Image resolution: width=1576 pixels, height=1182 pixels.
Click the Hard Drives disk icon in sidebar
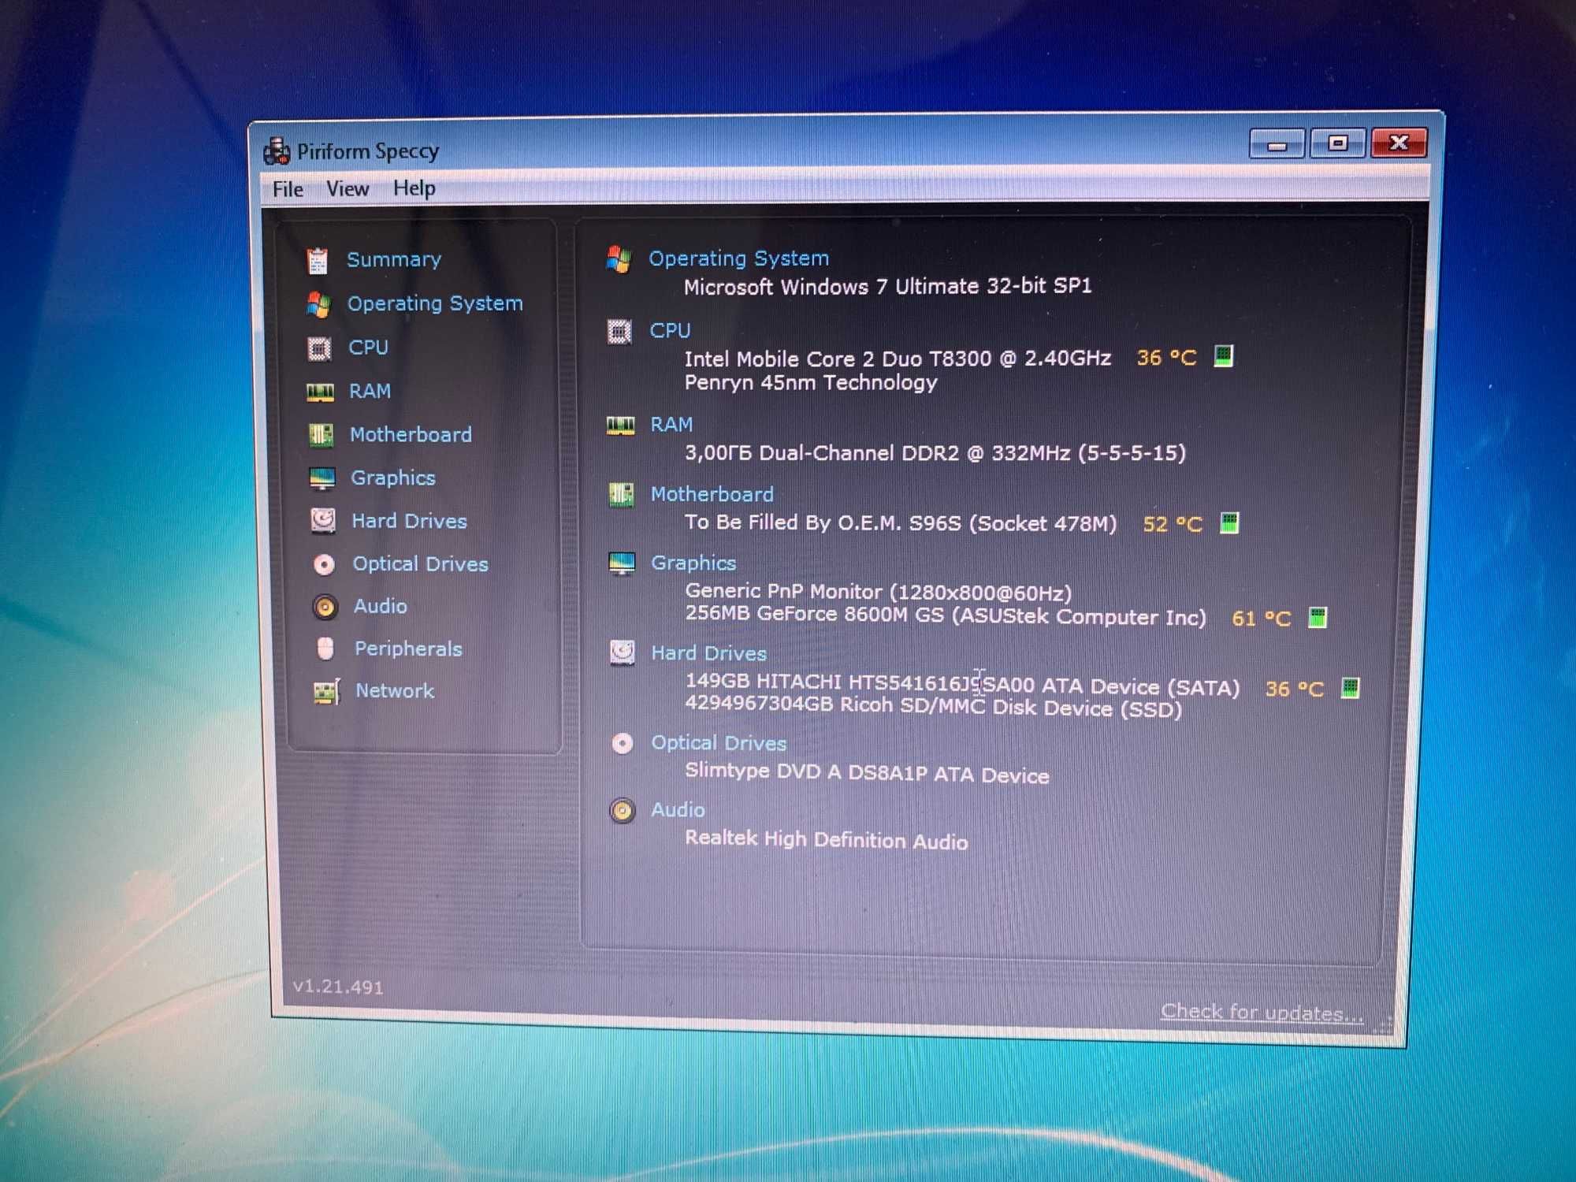323,521
